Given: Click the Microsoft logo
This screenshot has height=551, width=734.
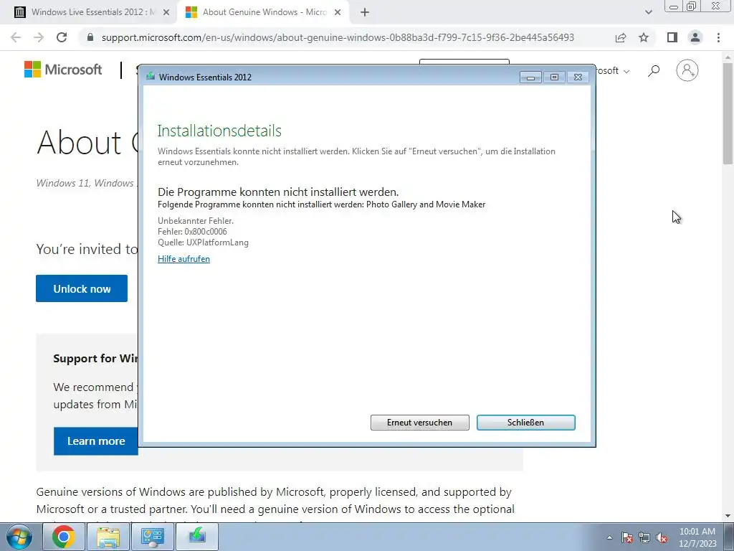Looking at the screenshot, I should [63, 70].
